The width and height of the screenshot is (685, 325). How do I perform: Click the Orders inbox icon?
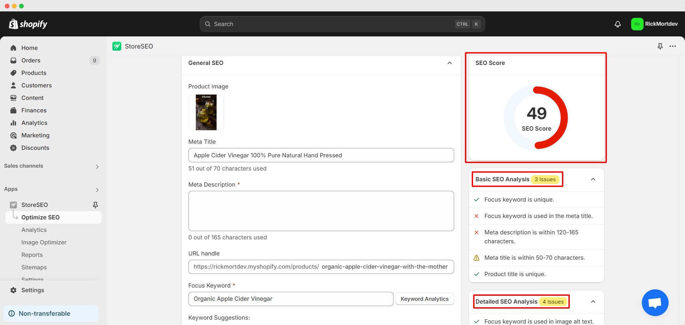pos(14,60)
